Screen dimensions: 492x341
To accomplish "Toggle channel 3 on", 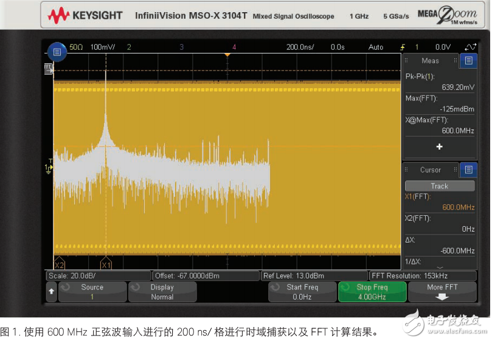I will pos(181,47).
